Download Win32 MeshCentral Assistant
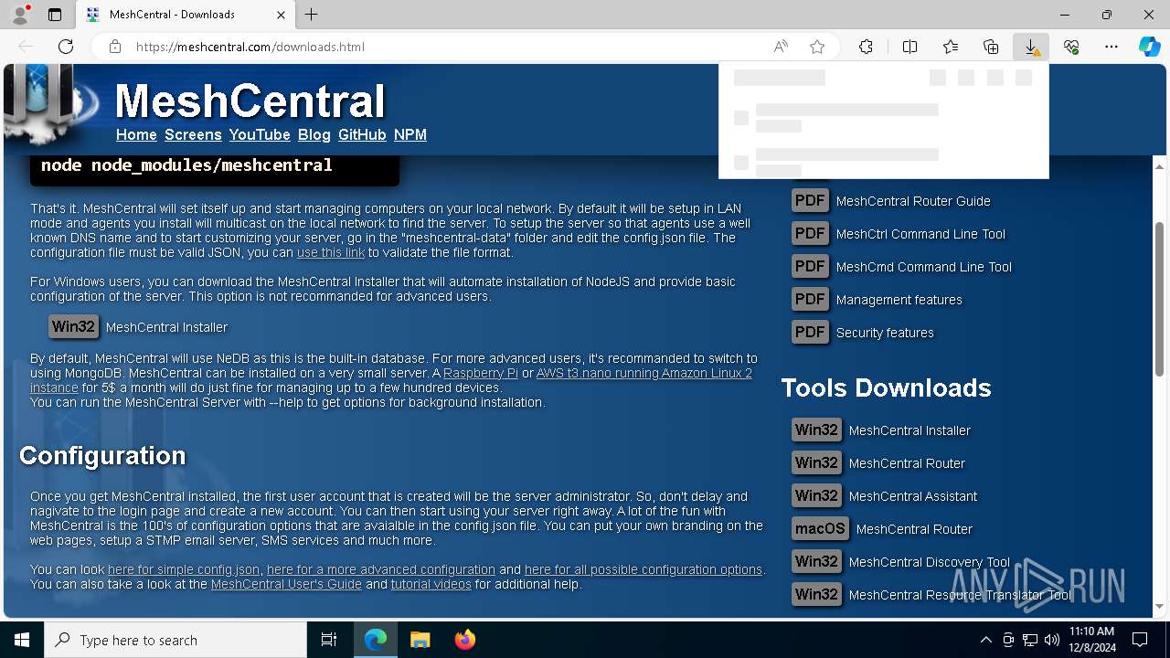1170x658 pixels. click(816, 495)
